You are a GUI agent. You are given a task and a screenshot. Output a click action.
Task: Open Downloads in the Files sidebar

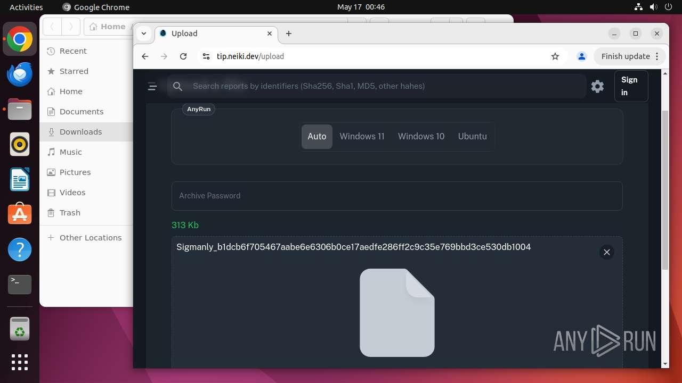coord(86,132)
